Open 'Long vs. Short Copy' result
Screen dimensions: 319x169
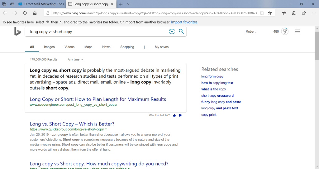click(72, 124)
